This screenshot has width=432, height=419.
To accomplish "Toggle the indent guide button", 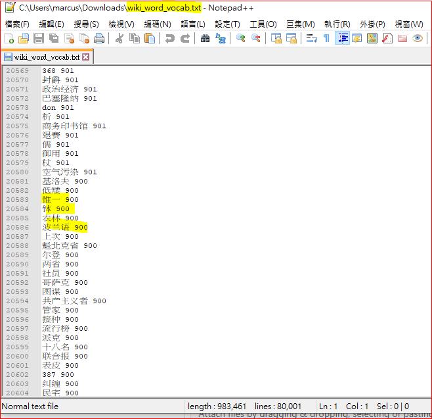I will (342, 38).
